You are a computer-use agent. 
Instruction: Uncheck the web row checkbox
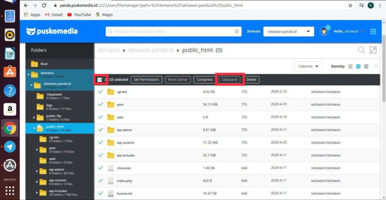[x=100, y=117]
